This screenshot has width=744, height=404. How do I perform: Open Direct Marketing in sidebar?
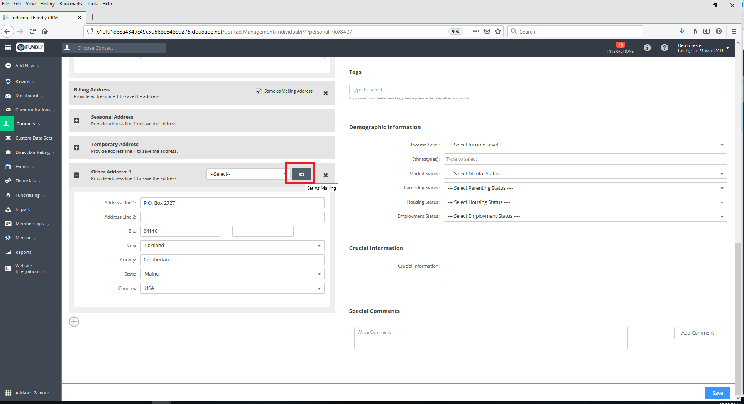tap(32, 152)
